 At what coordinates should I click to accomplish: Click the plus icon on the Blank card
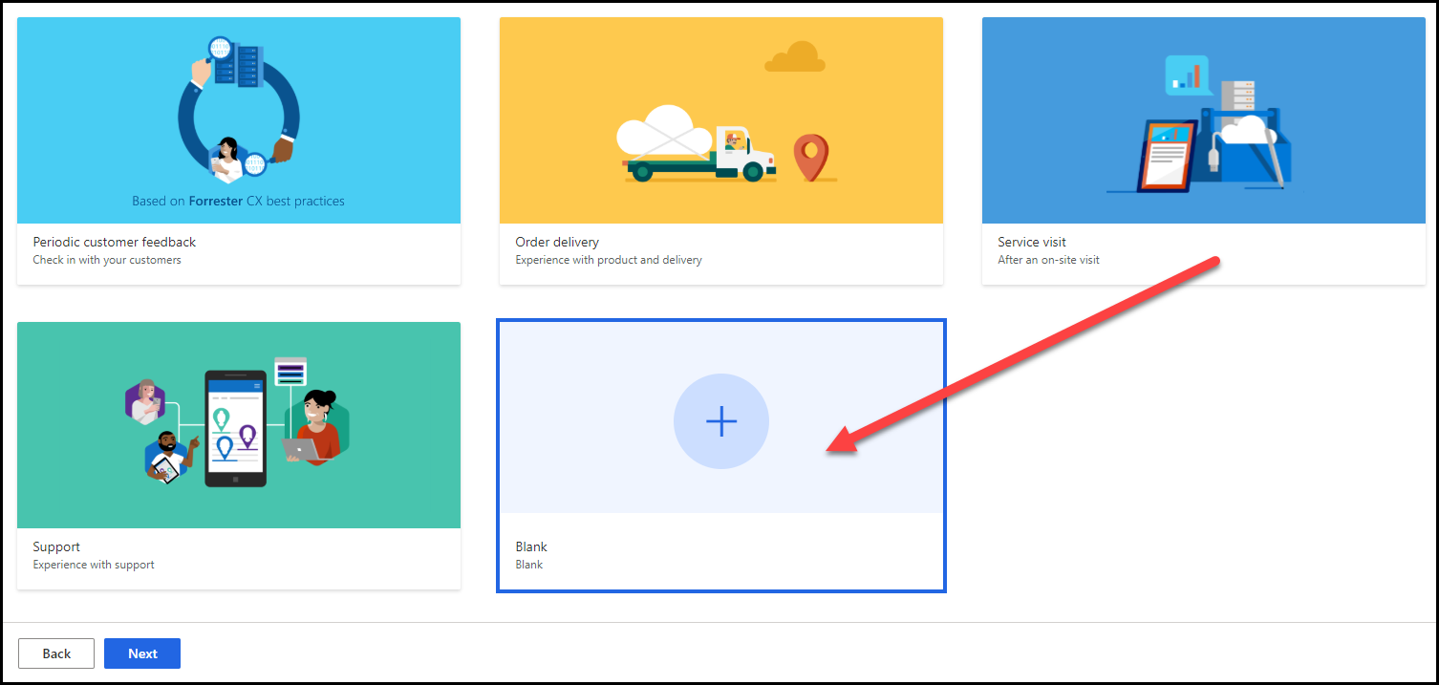(721, 420)
